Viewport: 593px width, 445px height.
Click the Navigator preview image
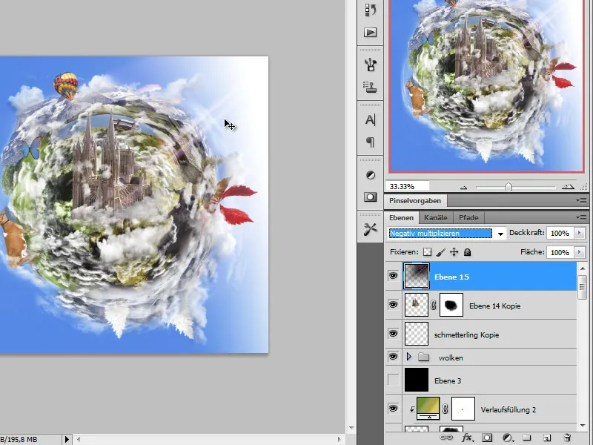(486, 85)
